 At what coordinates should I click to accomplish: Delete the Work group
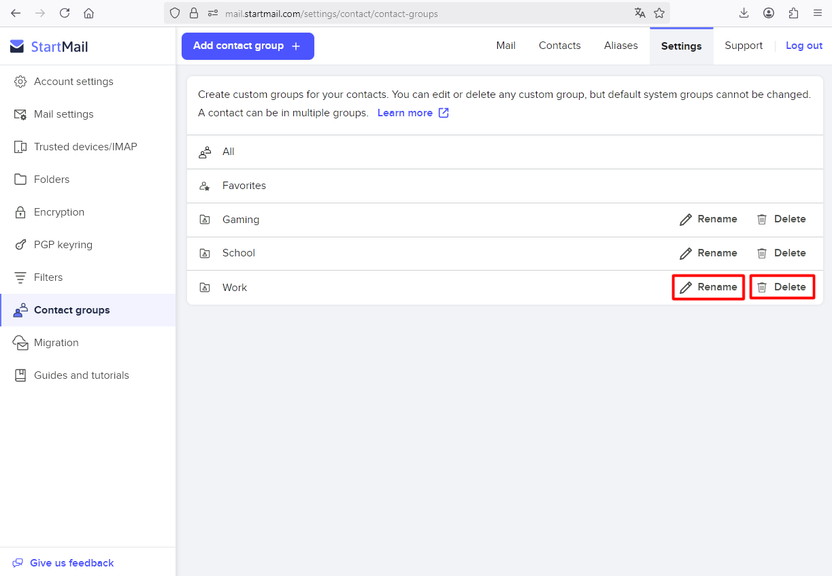[x=782, y=287]
